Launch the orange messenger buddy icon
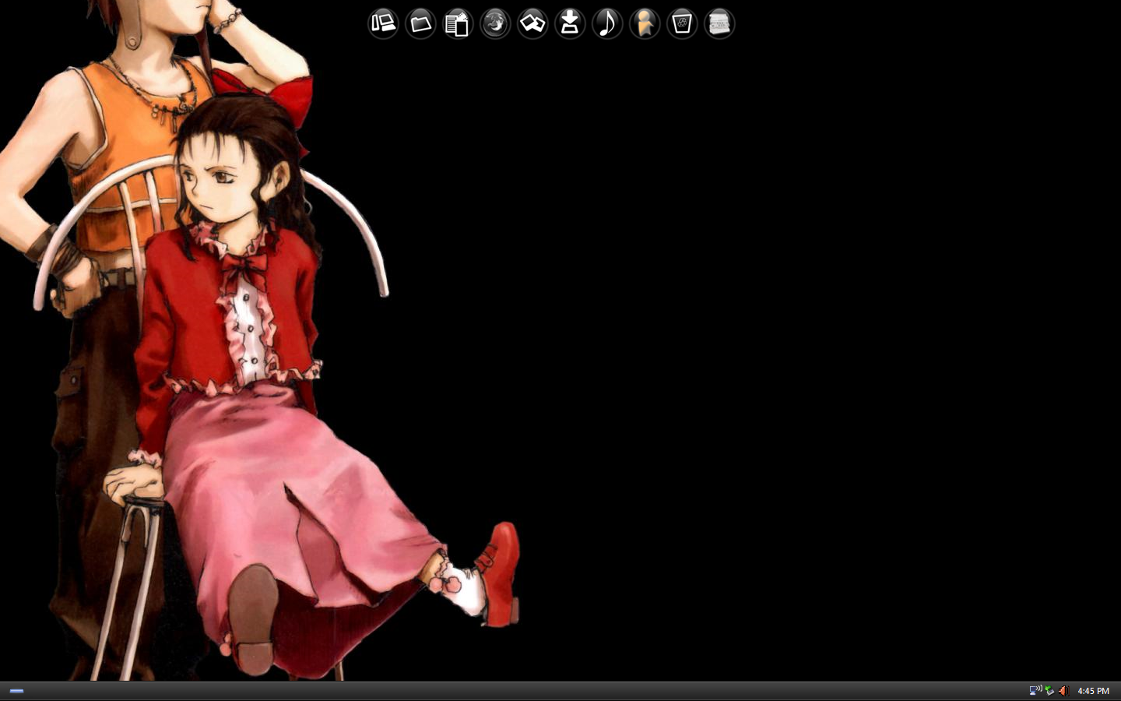This screenshot has height=701, width=1121. [645, 23]
